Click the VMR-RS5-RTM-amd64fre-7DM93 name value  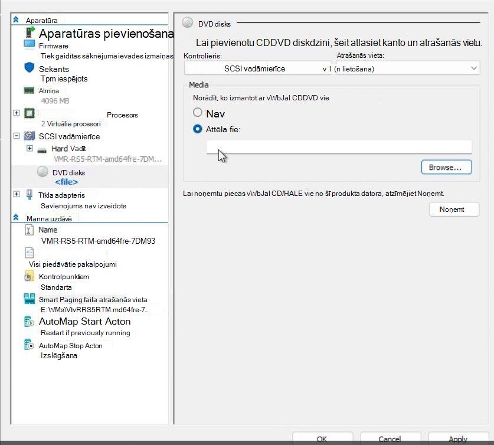tap(99, 241)
